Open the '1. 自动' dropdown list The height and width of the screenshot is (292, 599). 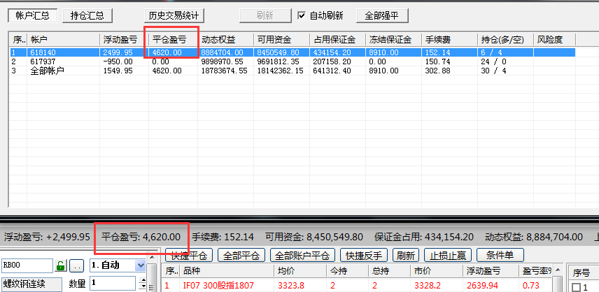[140, 265]
